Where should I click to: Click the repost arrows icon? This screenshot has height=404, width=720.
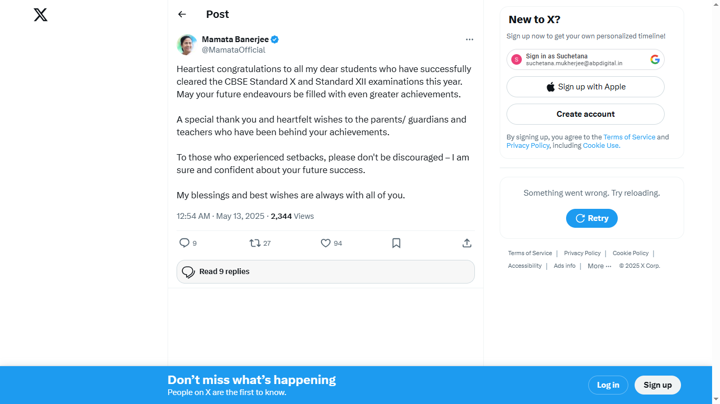[255, 243]
